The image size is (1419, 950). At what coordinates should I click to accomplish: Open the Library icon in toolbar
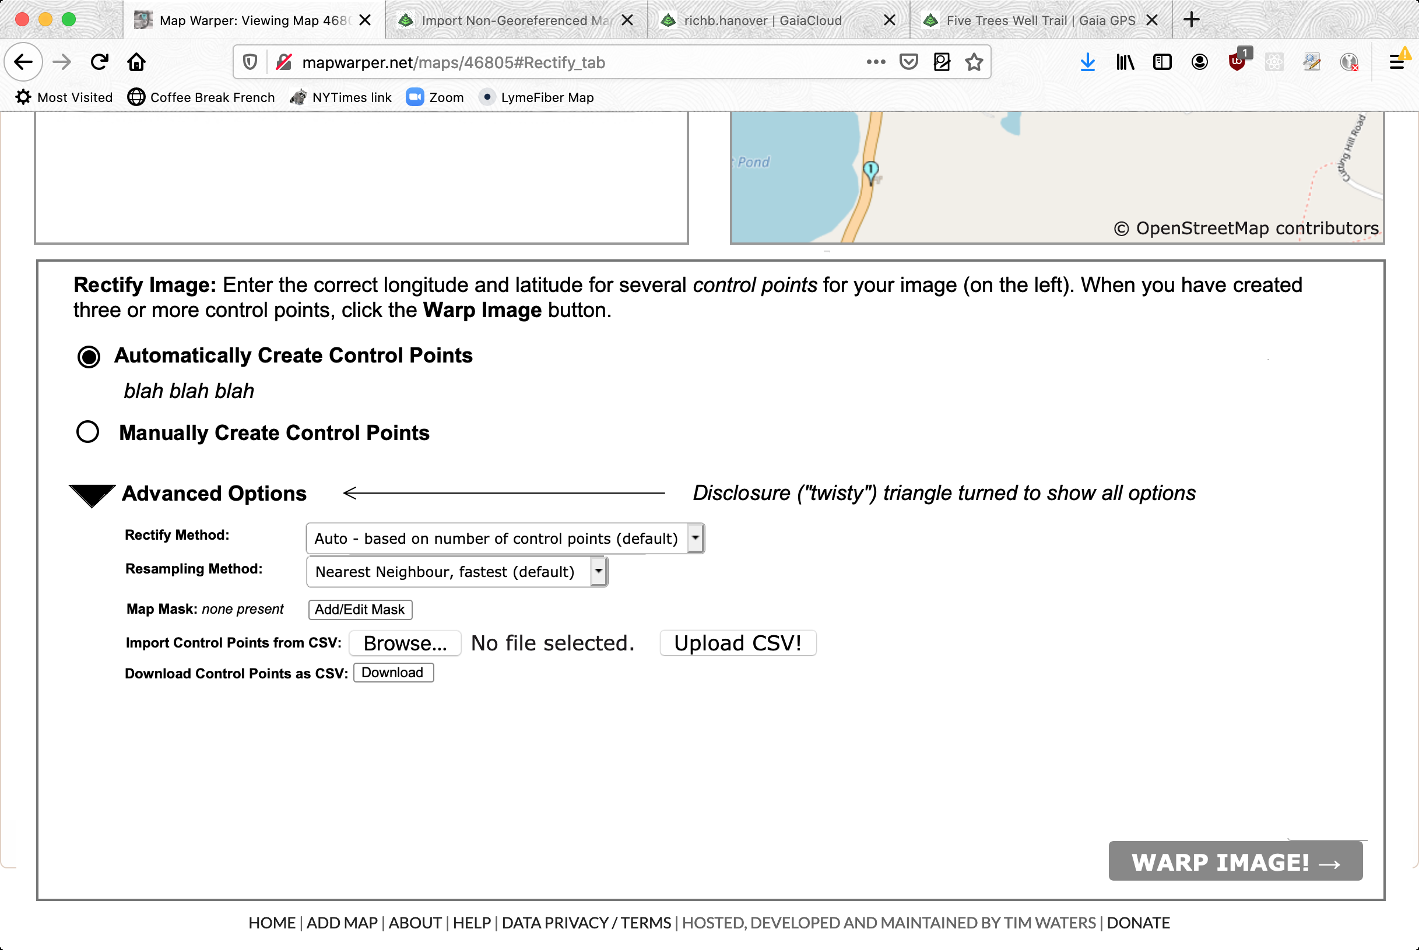1125,62
